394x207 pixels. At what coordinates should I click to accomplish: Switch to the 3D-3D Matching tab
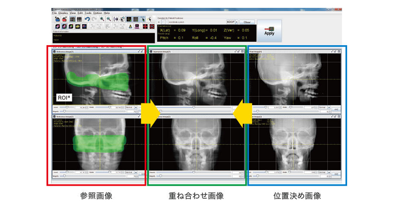coord(111,47)
